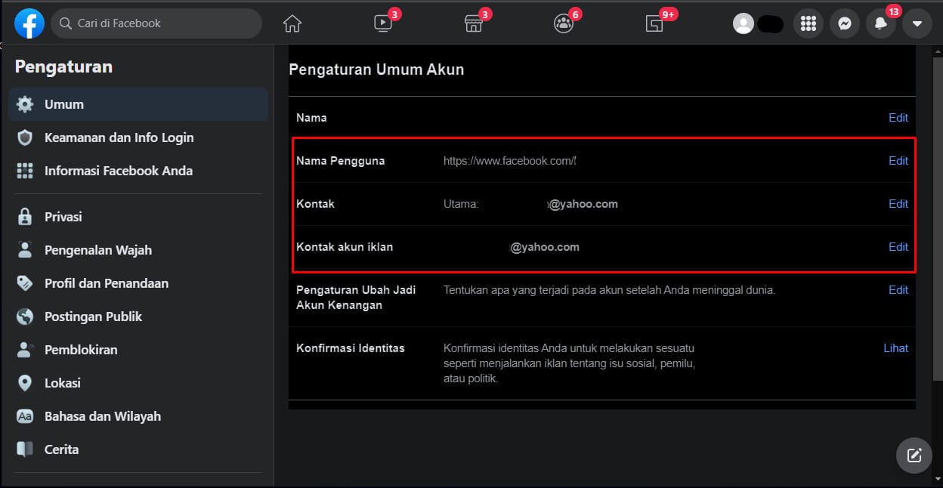The image size is (943, 488).
Task: Open the notifications bell with 13 alerts
Action: (880, 23)
